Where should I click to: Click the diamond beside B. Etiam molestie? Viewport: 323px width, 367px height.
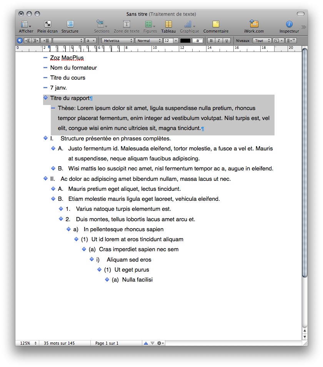click(x=53, y=199)
